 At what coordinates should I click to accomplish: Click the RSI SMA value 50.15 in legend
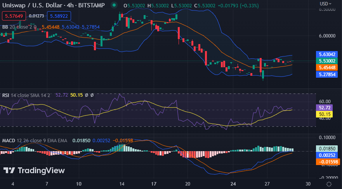76,95
